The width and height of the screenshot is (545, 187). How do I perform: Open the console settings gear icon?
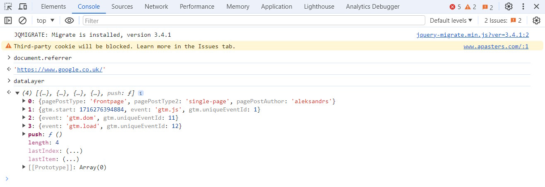pos(536,20)
